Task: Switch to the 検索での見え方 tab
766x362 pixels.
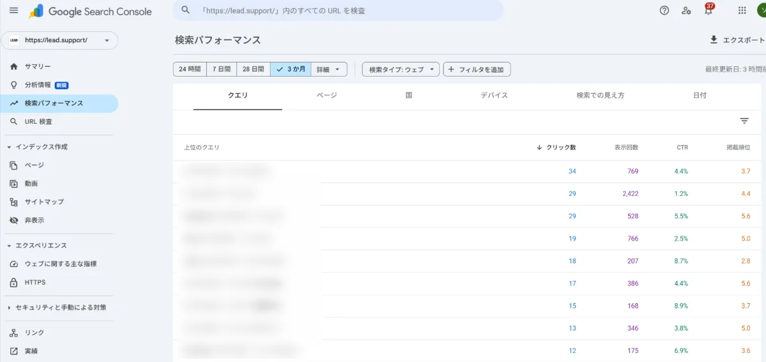Action: (600, 96)
